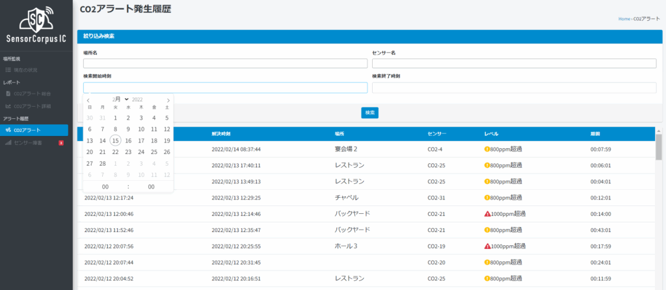This screenshot has height=290, width=666.
Task: Open センサー障害 in the sidebar
Action: tap(28, 142)
